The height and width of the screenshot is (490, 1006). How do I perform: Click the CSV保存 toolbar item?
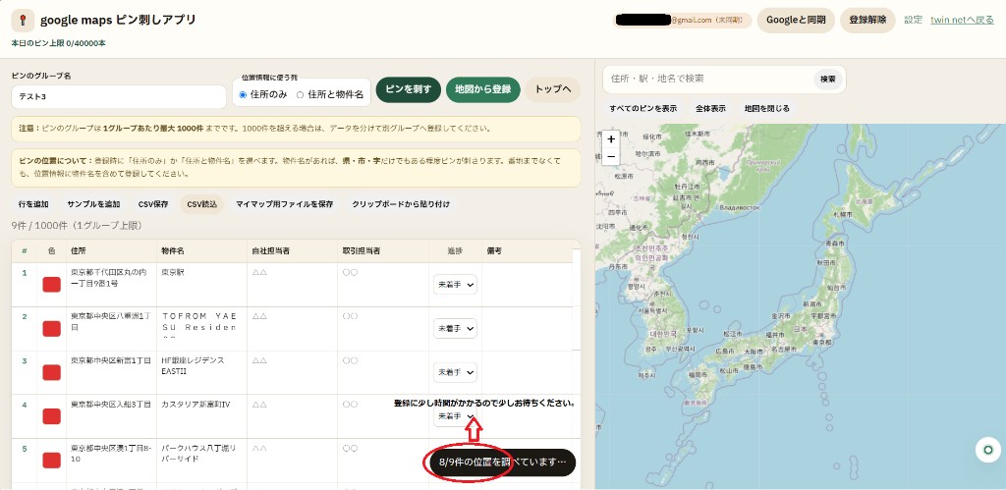153,204
